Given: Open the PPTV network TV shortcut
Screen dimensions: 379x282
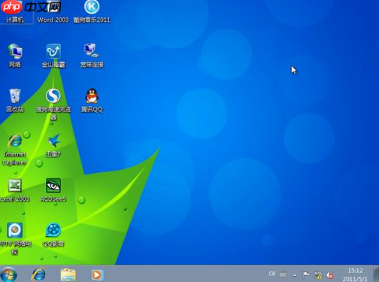Looking at the screenshot, I should [15, 238].
